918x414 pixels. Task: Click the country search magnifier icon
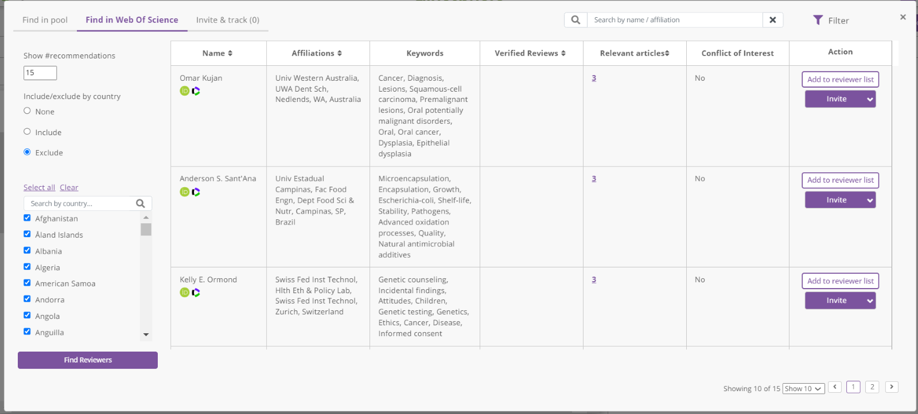pyautogui.click(x=141, y=203)
